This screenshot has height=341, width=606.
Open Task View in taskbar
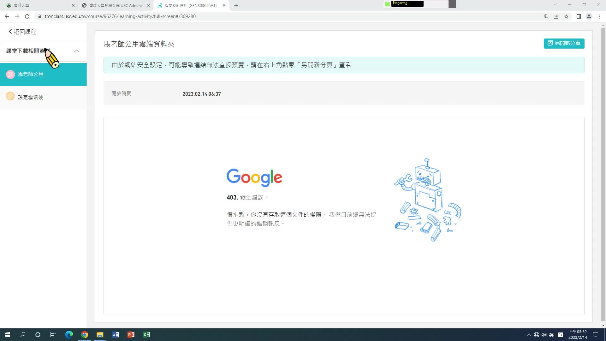coord(53,335)
